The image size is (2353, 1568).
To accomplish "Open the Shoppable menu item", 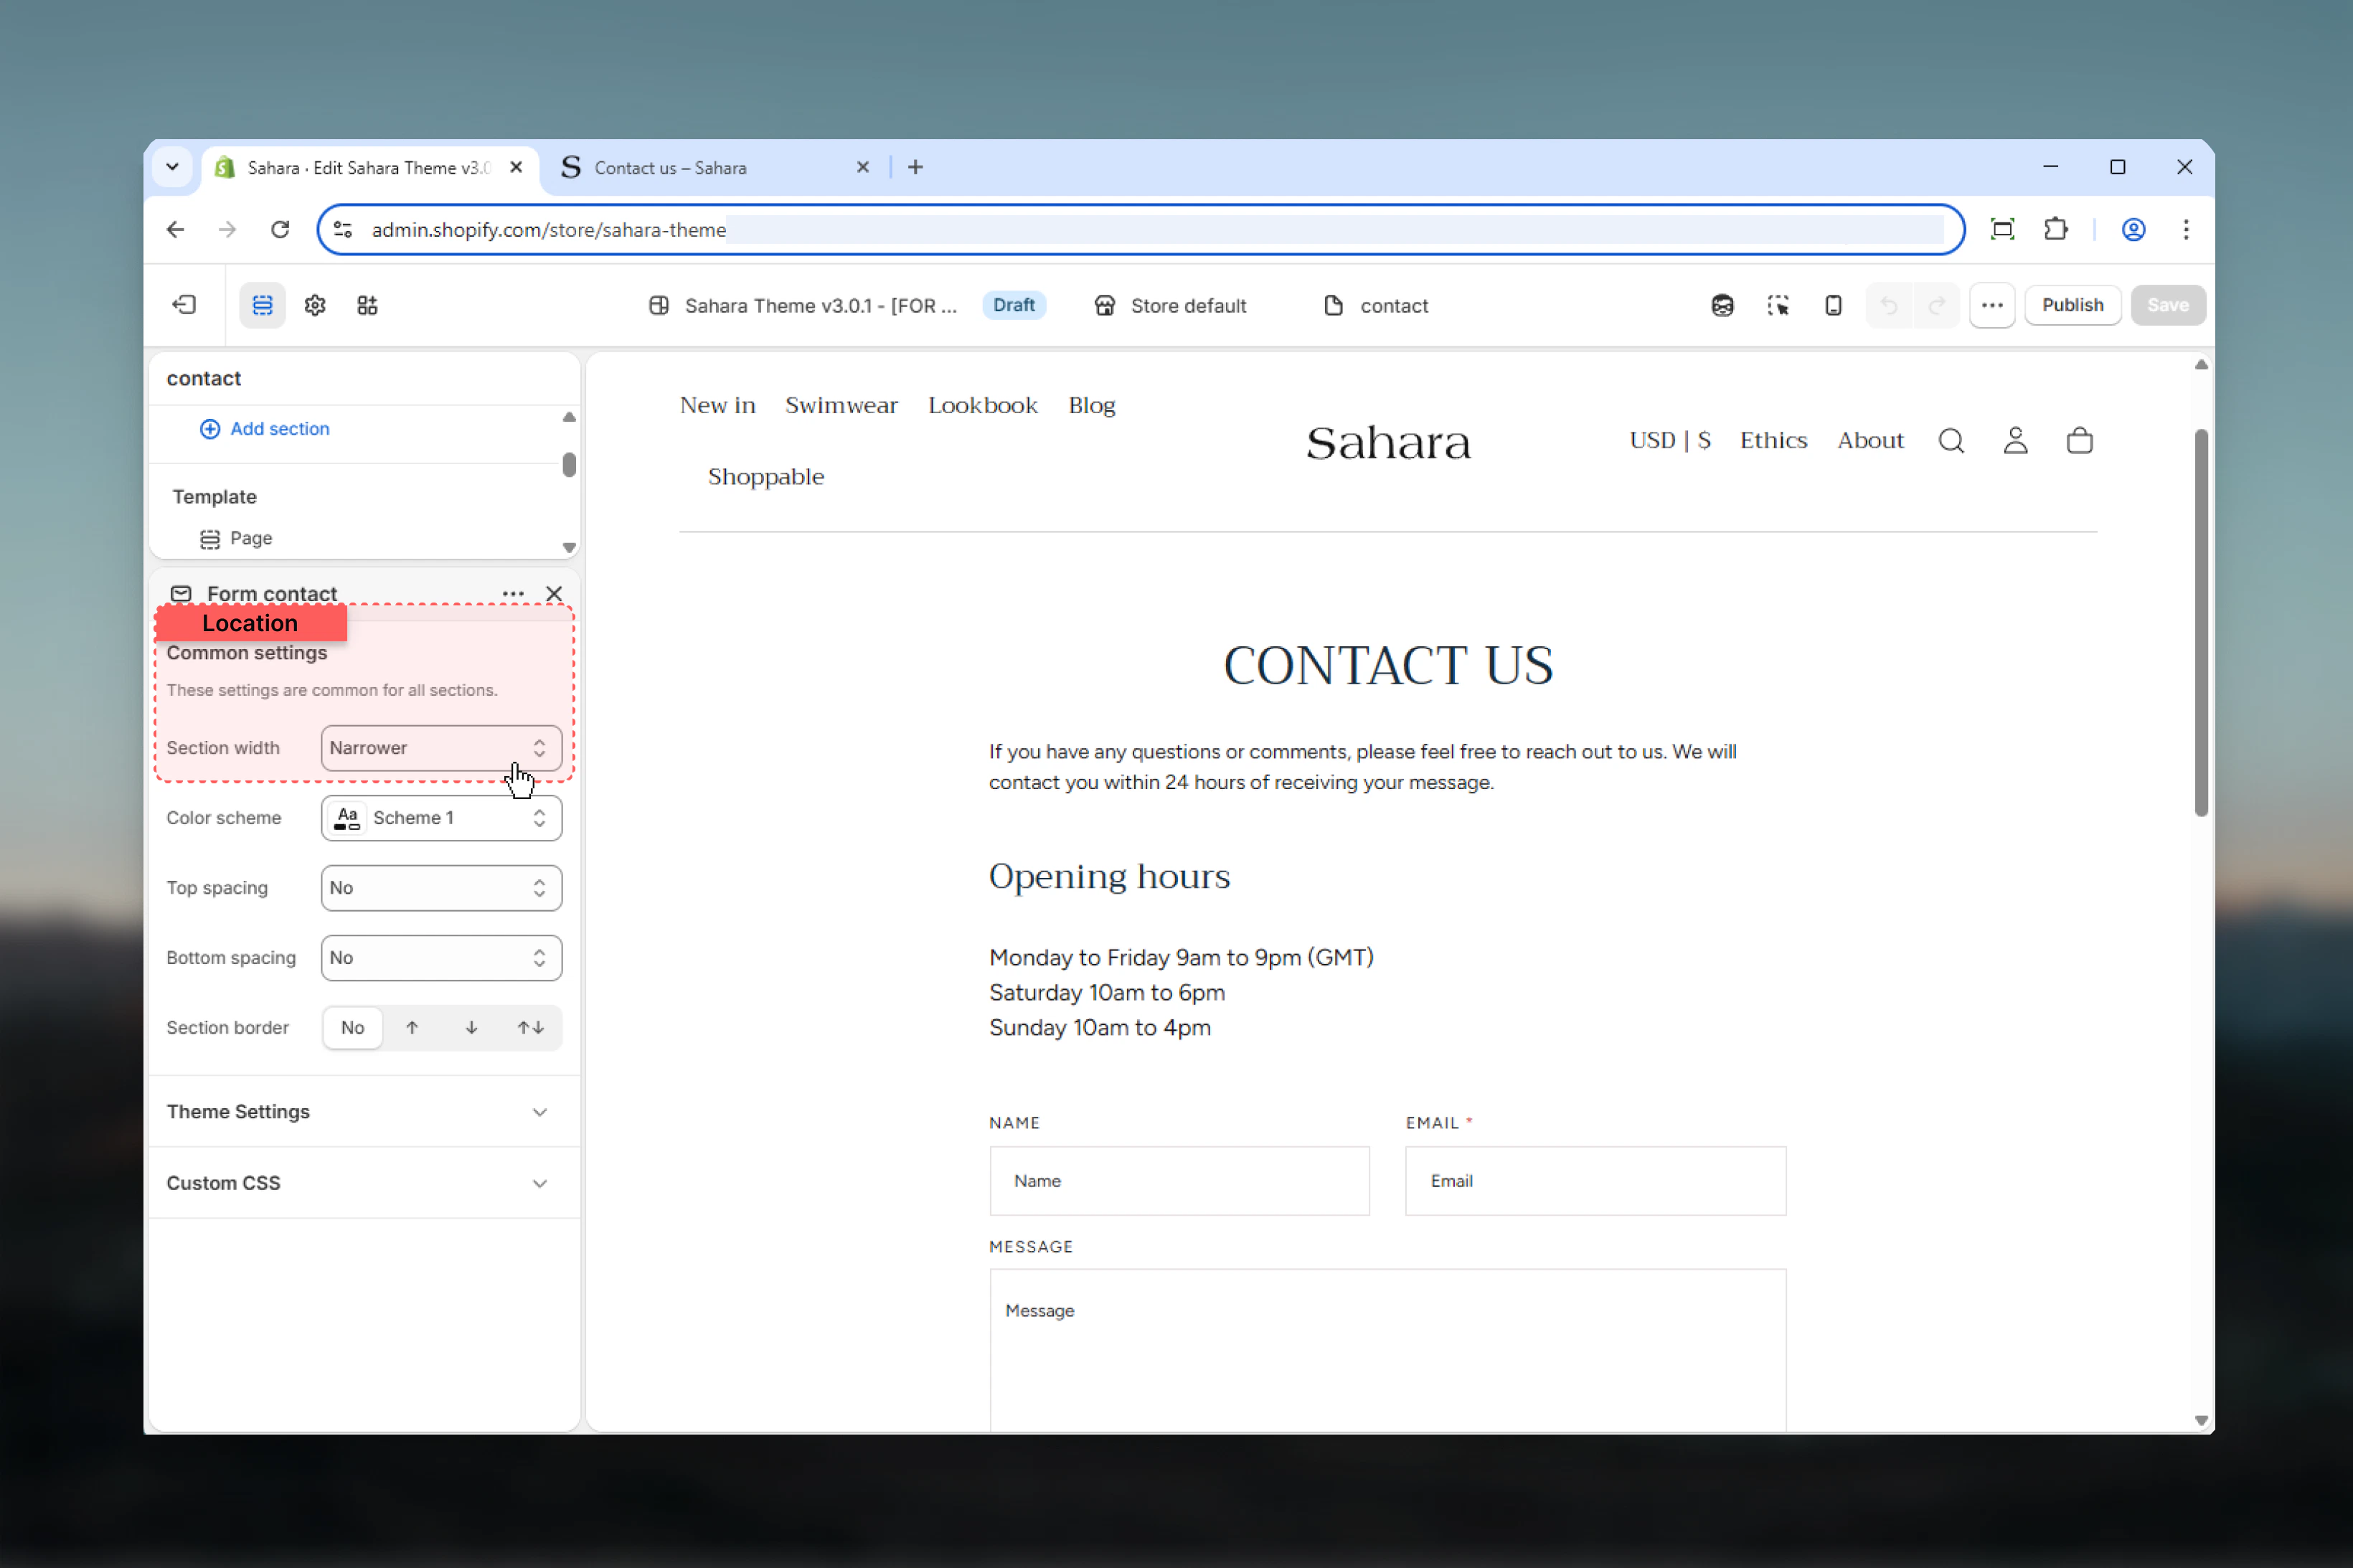I will coord(766,477).
